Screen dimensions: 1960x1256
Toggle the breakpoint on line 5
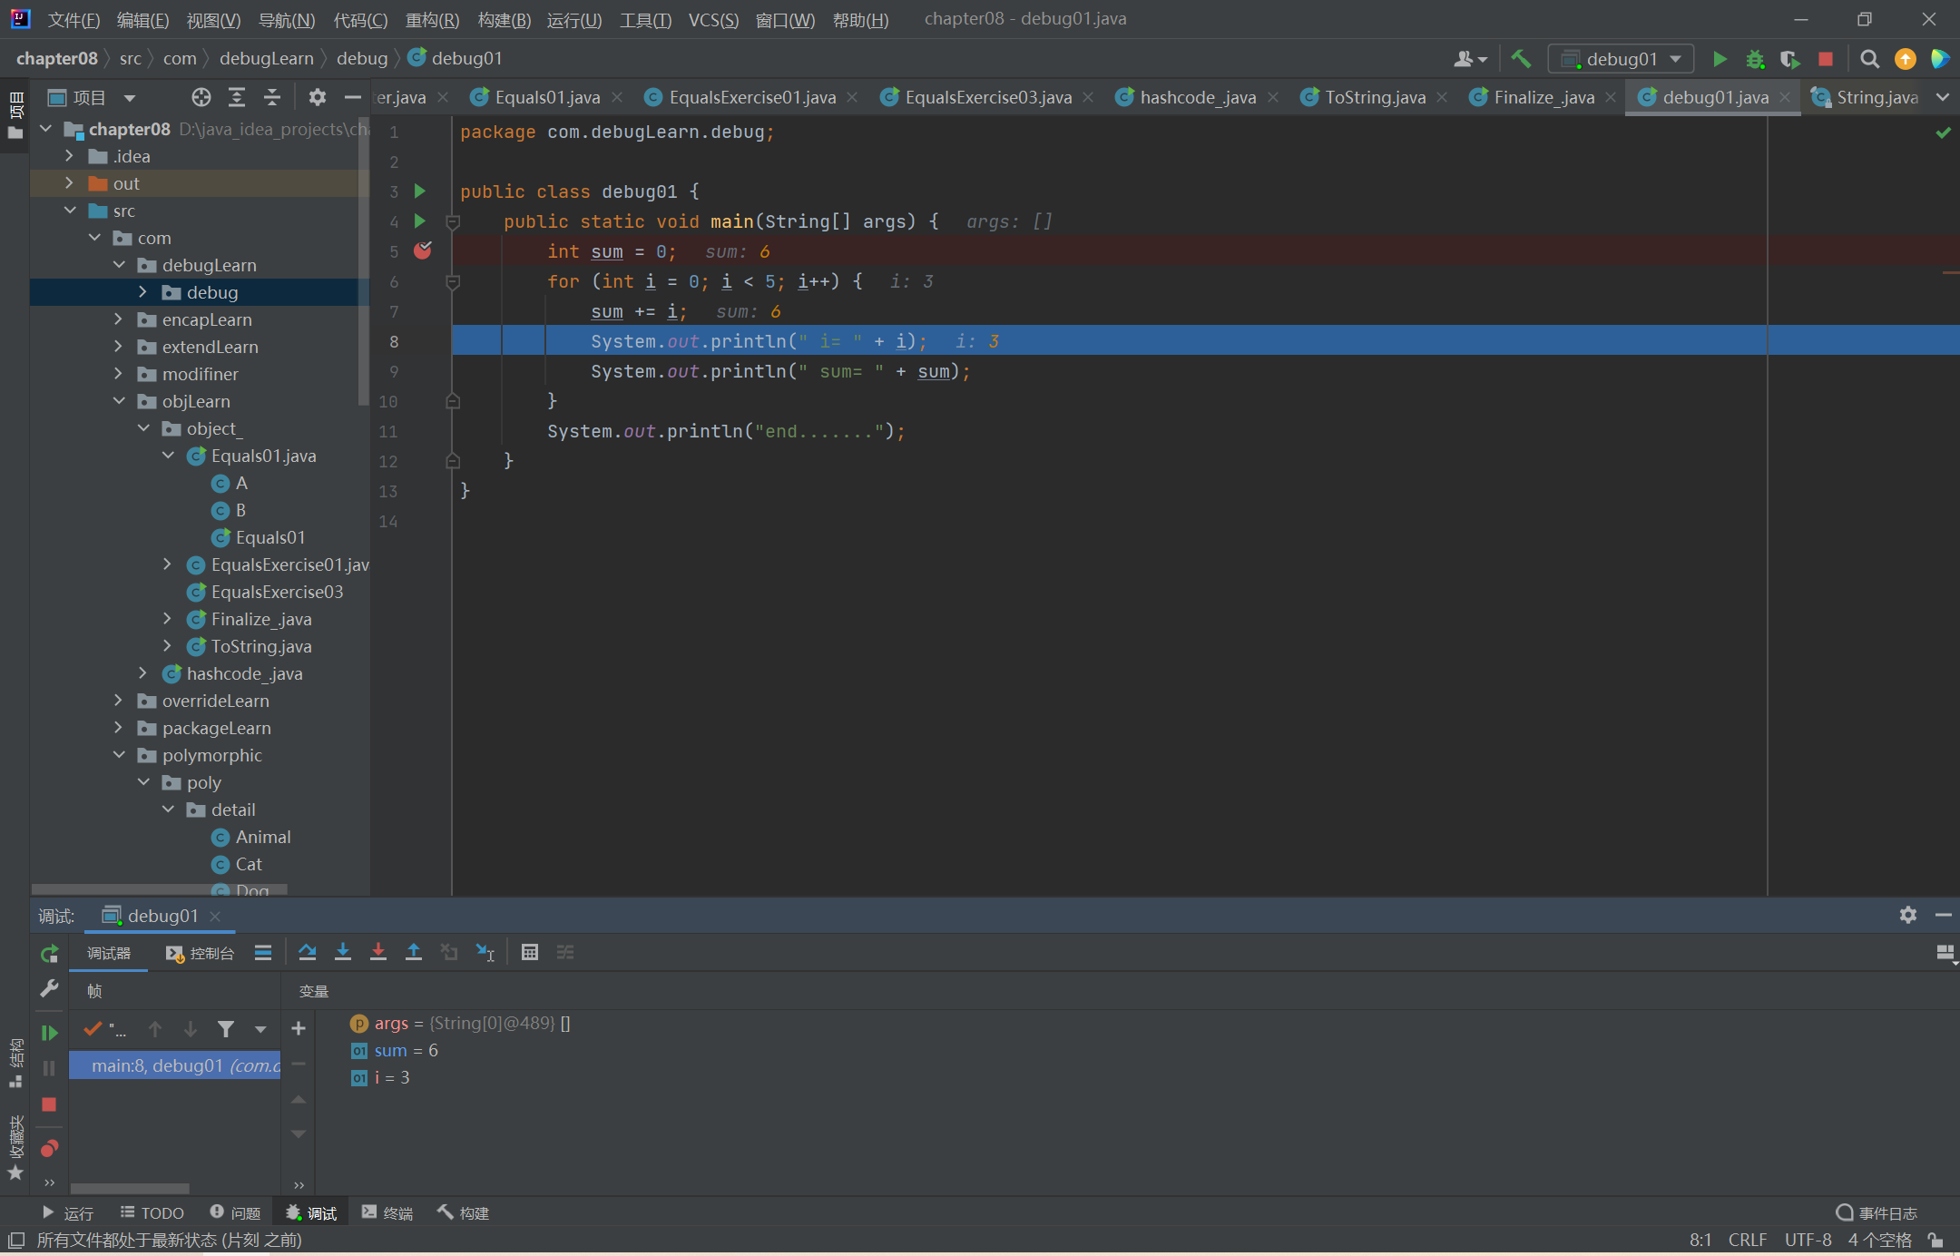click(422, 251)
